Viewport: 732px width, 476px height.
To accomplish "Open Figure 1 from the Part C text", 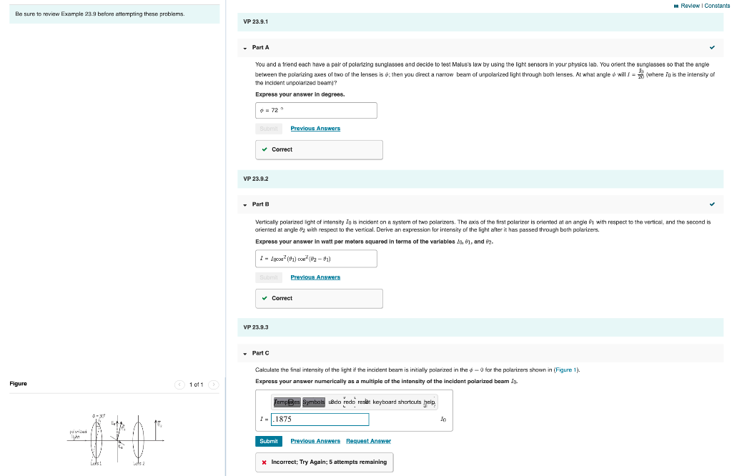I will point(565,370).
